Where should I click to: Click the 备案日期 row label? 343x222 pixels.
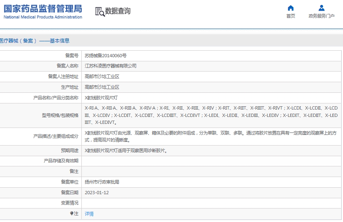[x=69, y=193]
